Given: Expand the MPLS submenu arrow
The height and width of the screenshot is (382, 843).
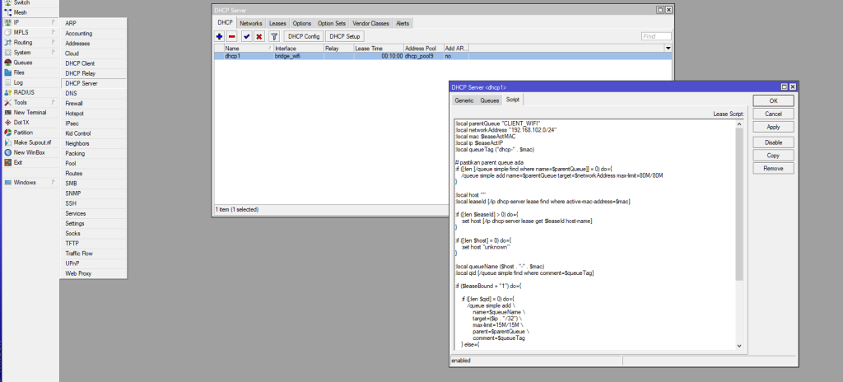Looking at the screenshot, I should (54, 32).
